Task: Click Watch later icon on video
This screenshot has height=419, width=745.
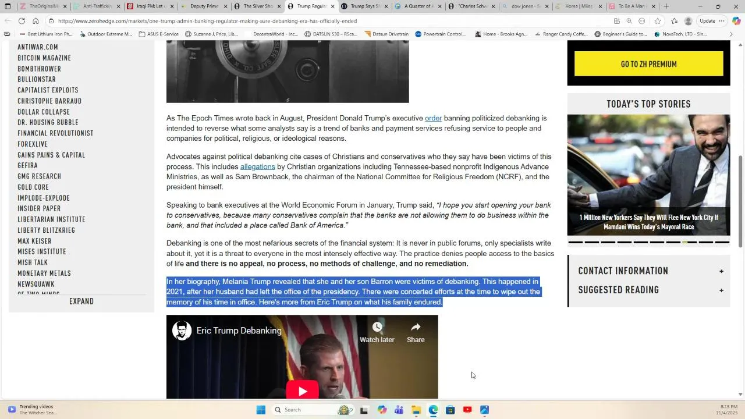Action: (377, 332)
